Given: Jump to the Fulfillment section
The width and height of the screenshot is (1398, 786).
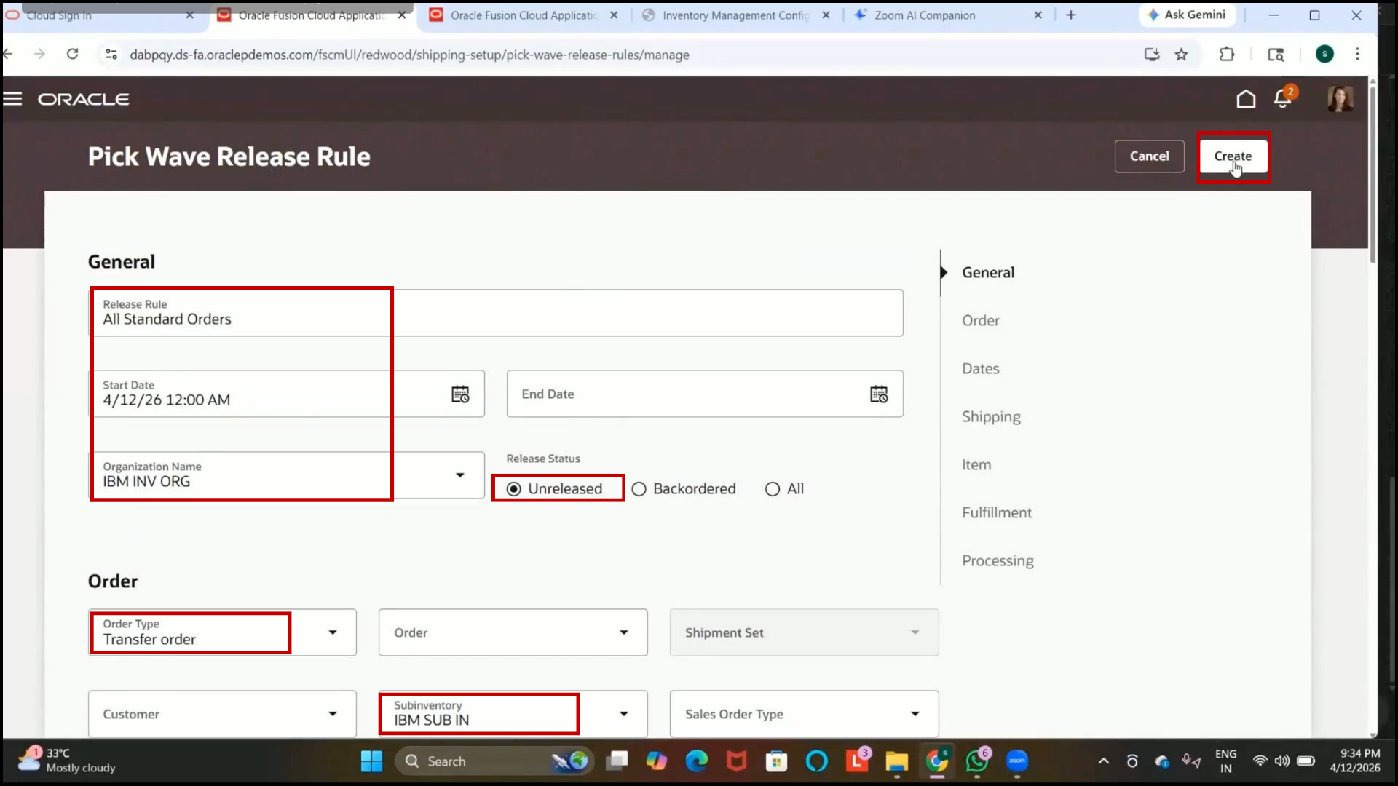Looking at the screenshot, I should point(997,512).
